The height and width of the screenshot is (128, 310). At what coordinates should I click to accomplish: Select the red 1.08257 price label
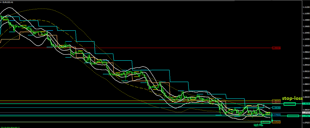[x=276, y=102]
